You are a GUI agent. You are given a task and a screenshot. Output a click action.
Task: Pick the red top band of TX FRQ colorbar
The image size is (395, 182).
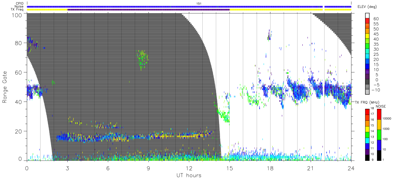pyautogui.click(x=367, y=112)
